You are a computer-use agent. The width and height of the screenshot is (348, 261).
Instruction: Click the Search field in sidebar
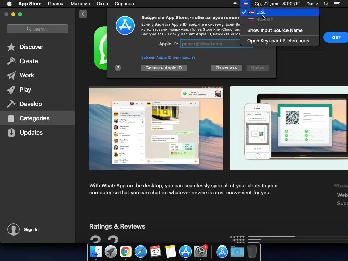pyautogui.click(x=37, y=29)
